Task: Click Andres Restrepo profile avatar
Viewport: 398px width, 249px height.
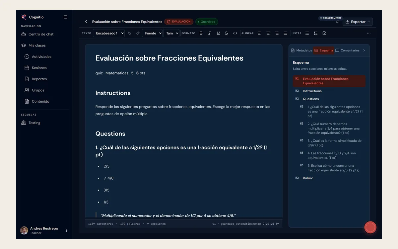Action: pyautogui.click(x=24, y=230)
